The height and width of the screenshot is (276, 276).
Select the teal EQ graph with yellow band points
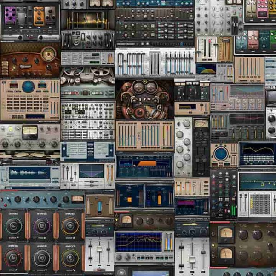pos(257,181)
